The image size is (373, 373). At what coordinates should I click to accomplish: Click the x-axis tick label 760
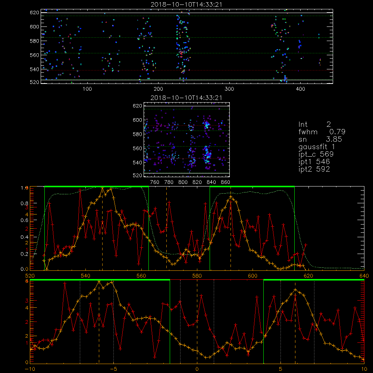coord(155,182)
